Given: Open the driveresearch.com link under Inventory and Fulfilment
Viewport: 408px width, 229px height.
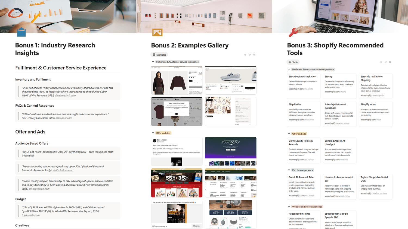Looking at the screenshot, I should [x=65, y=96].
